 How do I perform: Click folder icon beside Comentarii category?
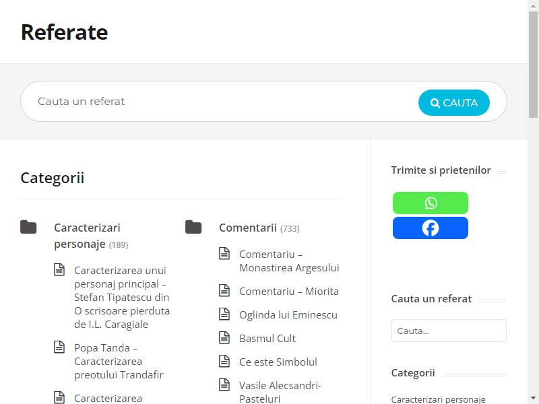pos(193,227)
